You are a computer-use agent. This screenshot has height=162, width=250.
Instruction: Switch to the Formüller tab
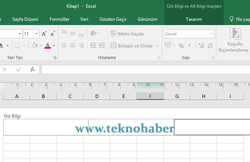pos(59,19)
